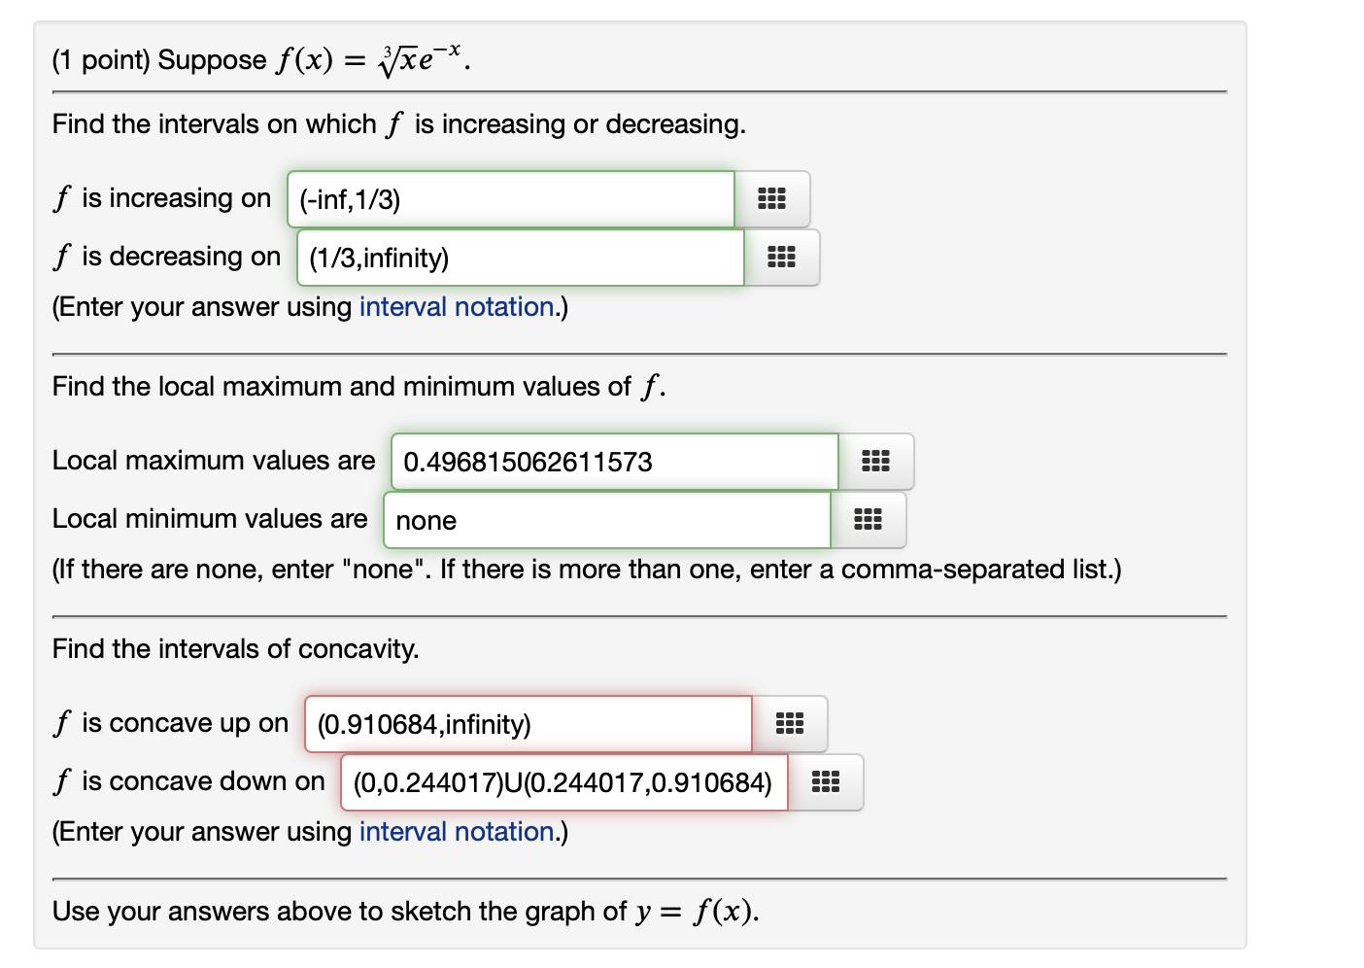
Task: Click inside the (-inf,1/3) answer text
Action: [355, 198]
